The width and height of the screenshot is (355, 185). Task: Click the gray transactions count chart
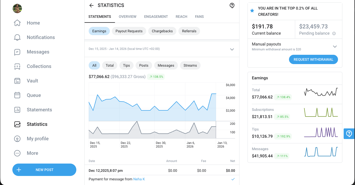tap(152, 130)
